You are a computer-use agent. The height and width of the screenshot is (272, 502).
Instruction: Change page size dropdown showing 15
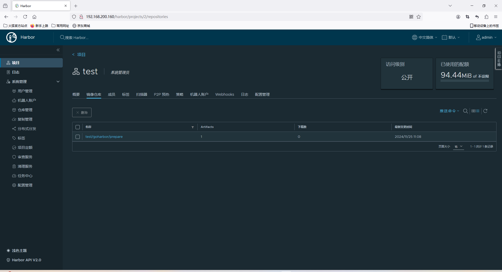coord(459,147)
